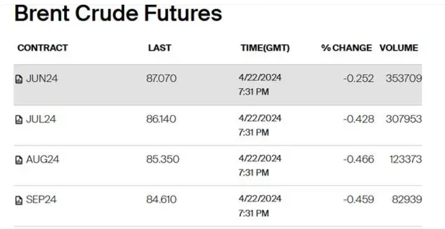Open the AUG24 contract link
Screen dimensions: 445x229
[42, 160]
